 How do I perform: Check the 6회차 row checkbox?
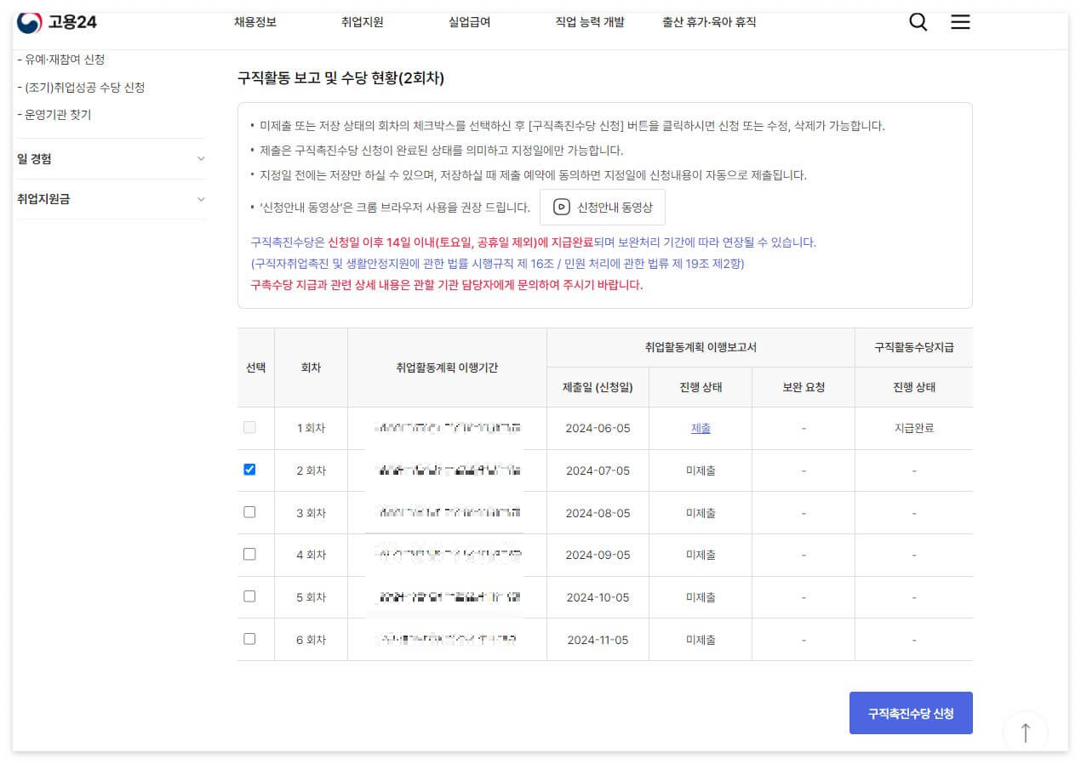pos(249,639)
